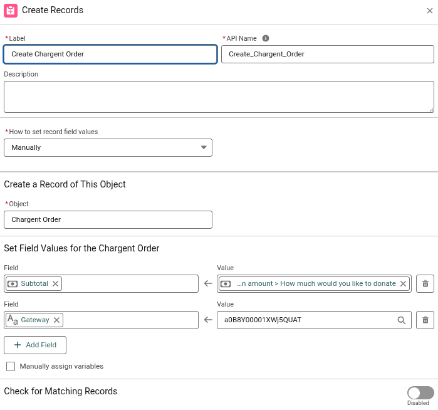Delete the Subtotal field row via trash icon
This screenshot has height=410, width=438.
point(425,283)
